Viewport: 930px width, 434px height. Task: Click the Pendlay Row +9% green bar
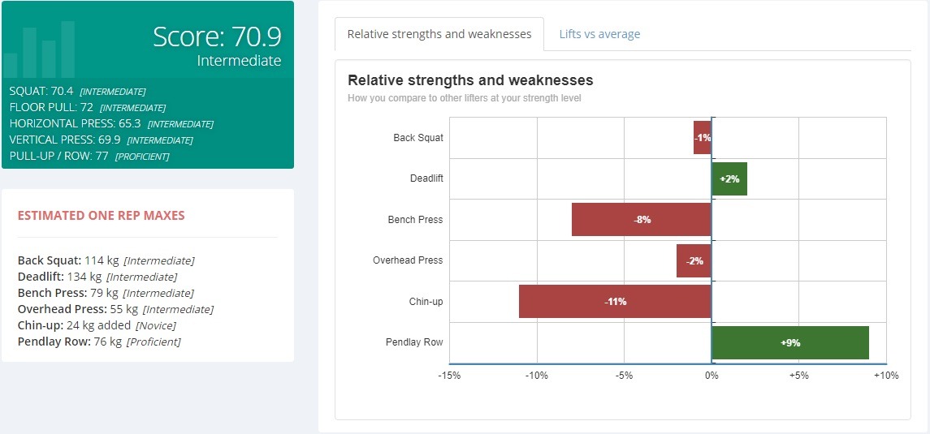[x=790, y=343]
